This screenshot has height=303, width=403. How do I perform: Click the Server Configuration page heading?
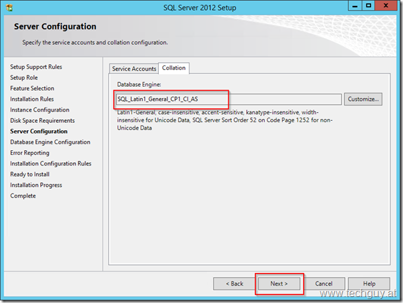55,27
